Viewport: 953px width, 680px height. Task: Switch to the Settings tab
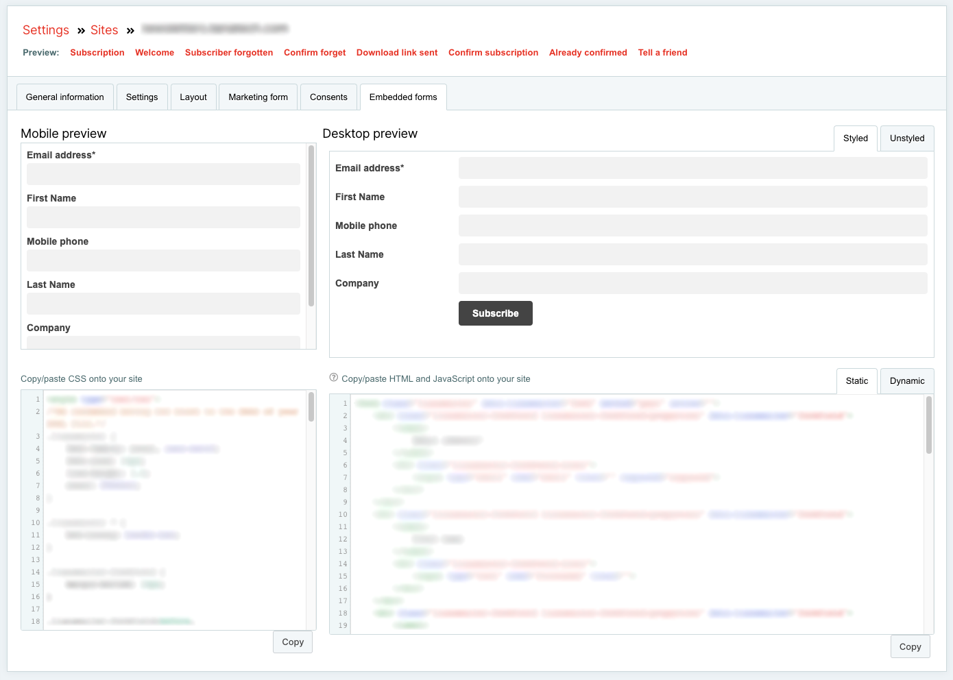[142, 97]
